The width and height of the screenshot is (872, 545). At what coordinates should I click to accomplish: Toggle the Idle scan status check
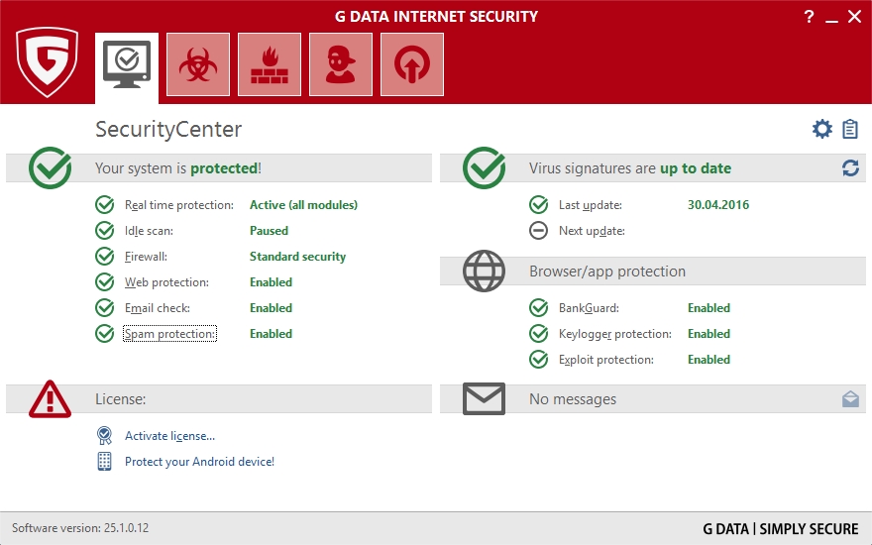tap(149, 231)
